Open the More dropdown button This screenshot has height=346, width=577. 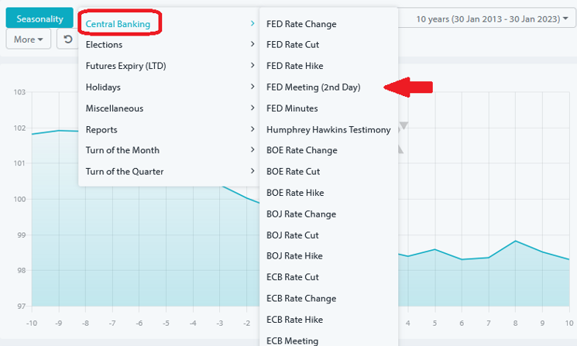(x=29, y=39)
